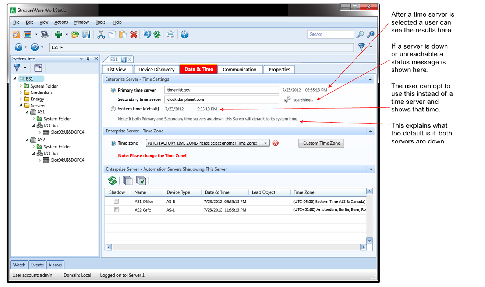Click the advanced search magnifier with question mark
Screen dimensions: 485x287
(x=371, y=34)
